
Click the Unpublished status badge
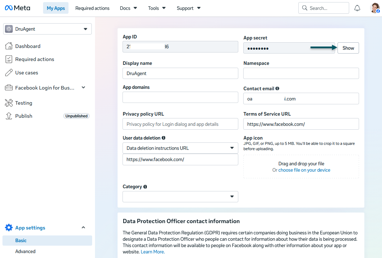click(76, 116)
